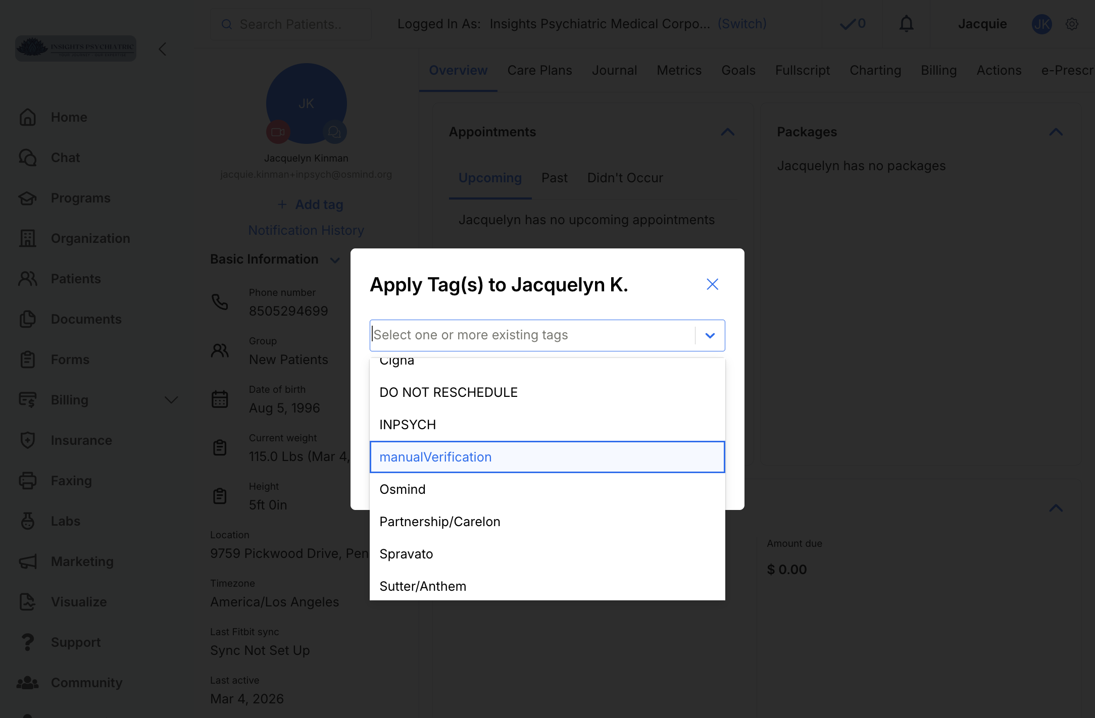Select the manualVerification tag option
Screen dimensions: 1095x718
point(547,457)
